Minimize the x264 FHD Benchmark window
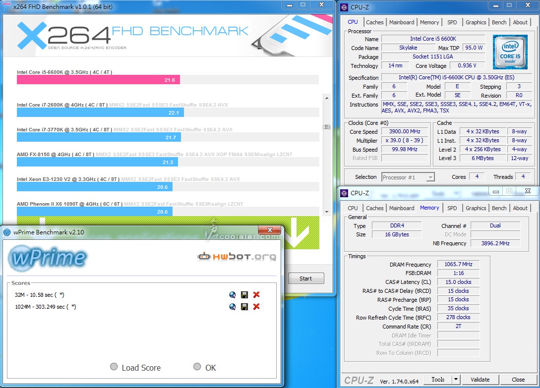Viewport: 540px width, 388px height. tap(290, 5)
